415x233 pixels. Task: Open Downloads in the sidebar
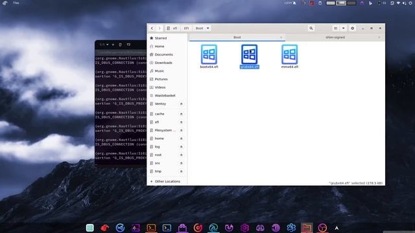[x=167, y=63]
